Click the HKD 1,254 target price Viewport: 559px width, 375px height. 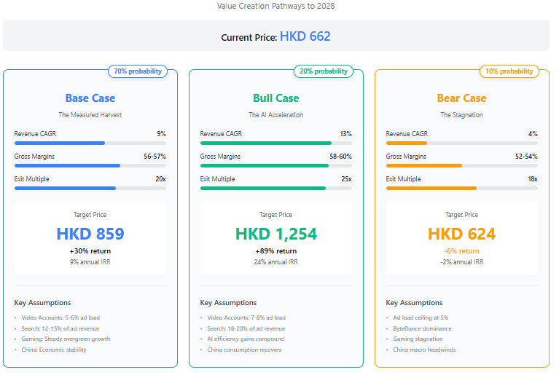(x=276, y=234)
